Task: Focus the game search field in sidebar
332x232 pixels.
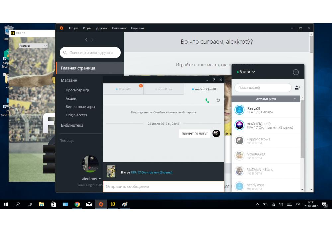Action: pos(90,53)
